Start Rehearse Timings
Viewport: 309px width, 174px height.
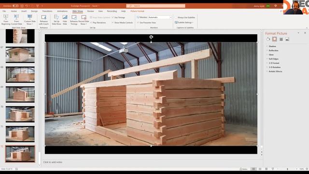[x=74, y=20]
